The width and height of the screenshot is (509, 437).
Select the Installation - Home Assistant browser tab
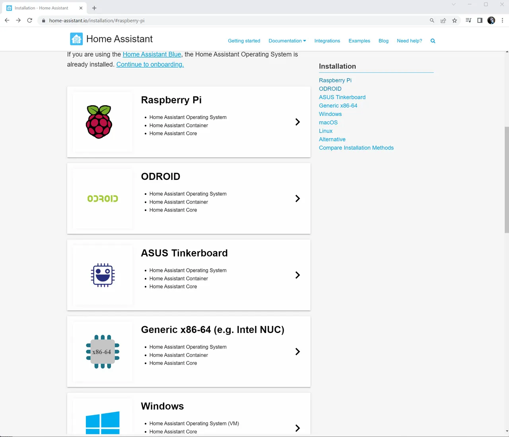(44, 8)
